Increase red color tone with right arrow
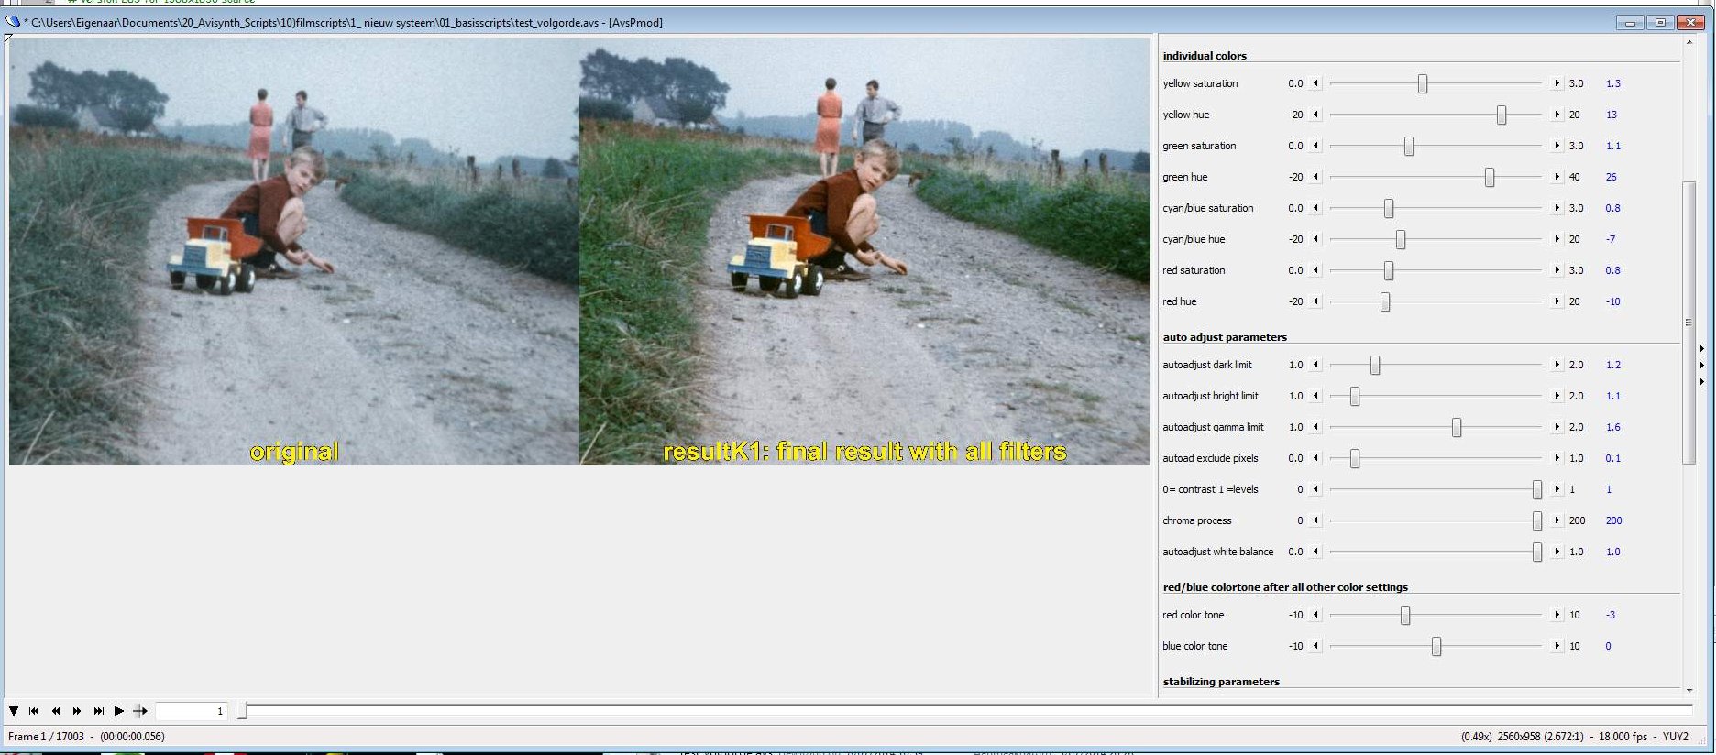Screen dimensions: 1716x755 coord(1556,615)
